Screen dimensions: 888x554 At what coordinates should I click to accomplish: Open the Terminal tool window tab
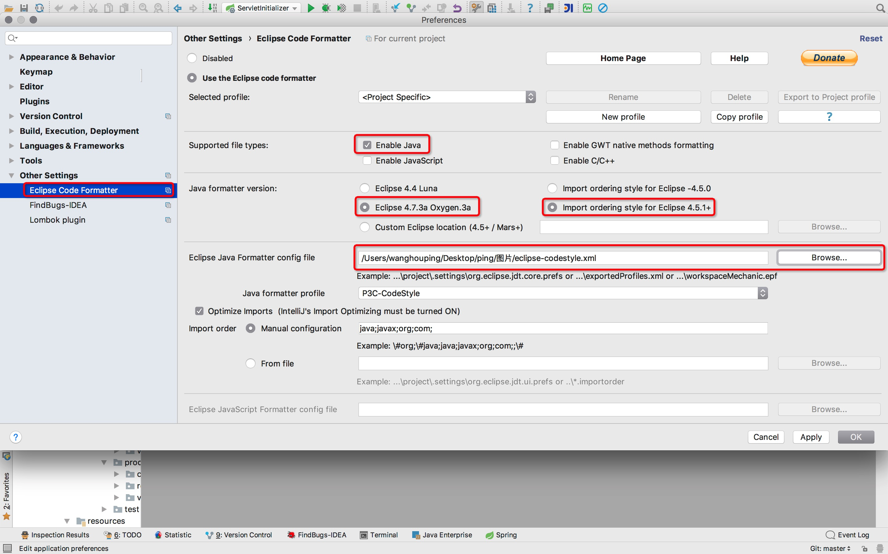pos(379,535)
